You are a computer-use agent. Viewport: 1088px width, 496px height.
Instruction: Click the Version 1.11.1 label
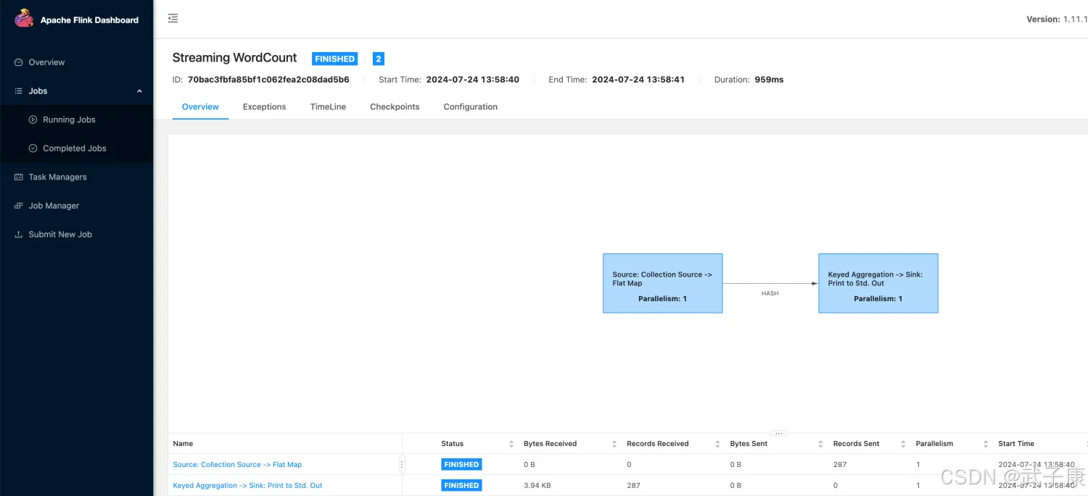click(x=1056, y=20)
